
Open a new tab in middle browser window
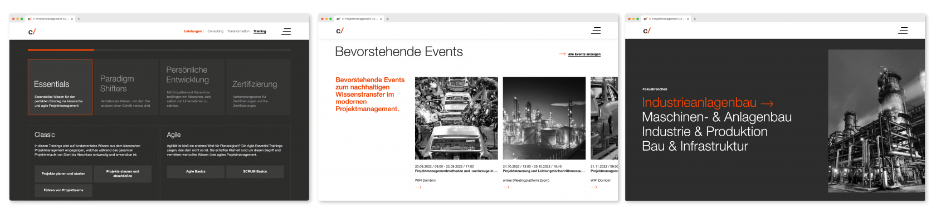pyautogui.click(x=387, y=19)
